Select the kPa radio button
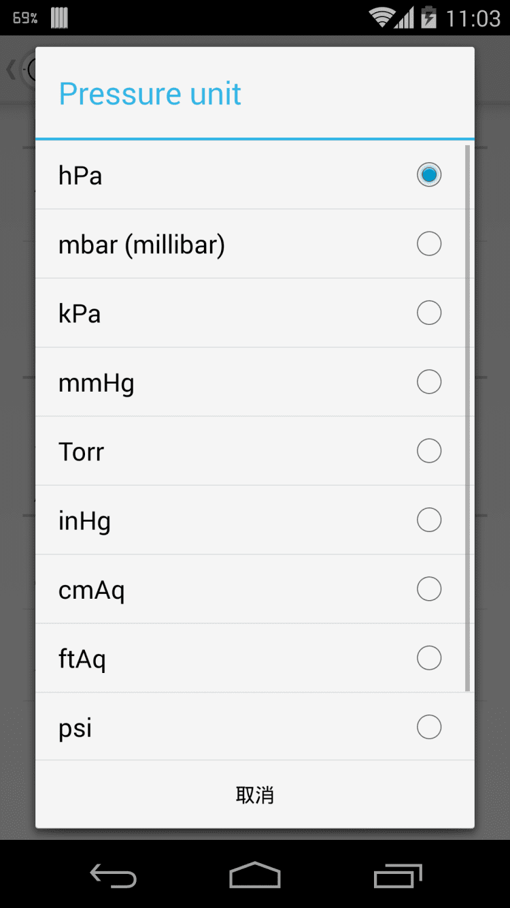Viewport: 510px width, 908px height. 429,313
